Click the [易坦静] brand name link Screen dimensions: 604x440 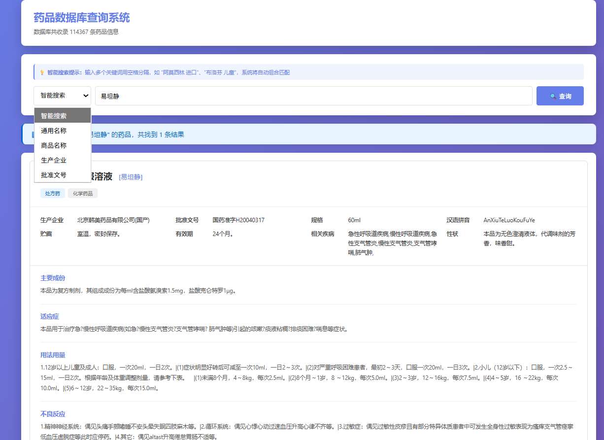tap(131, 177)
